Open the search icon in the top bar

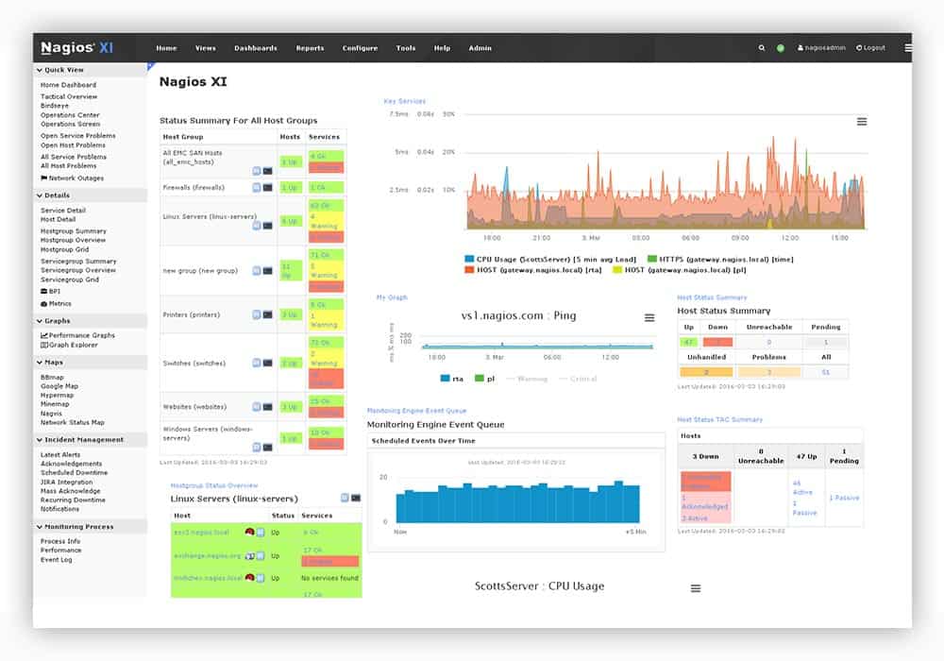tap(761, 47)
